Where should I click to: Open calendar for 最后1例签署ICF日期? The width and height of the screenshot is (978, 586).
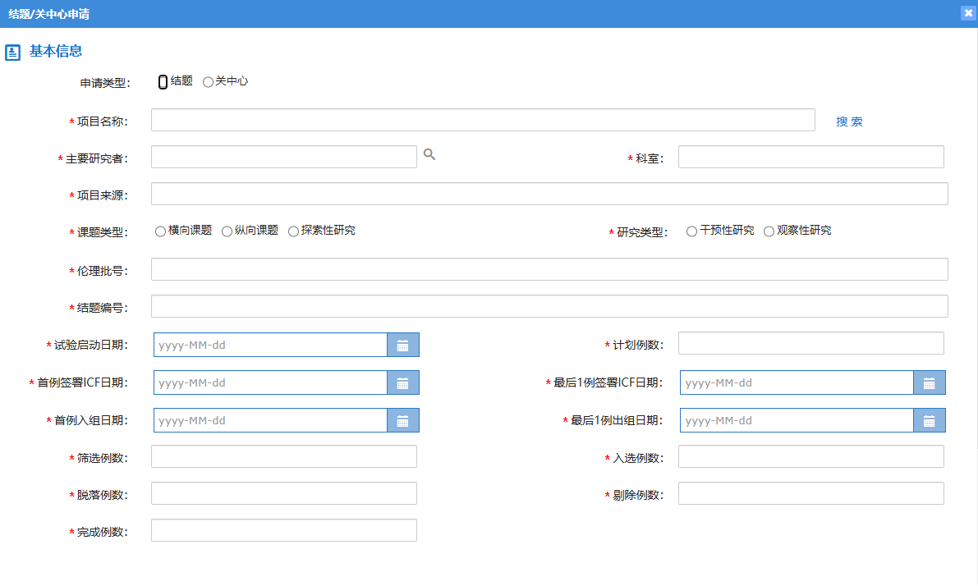(929, 383)
